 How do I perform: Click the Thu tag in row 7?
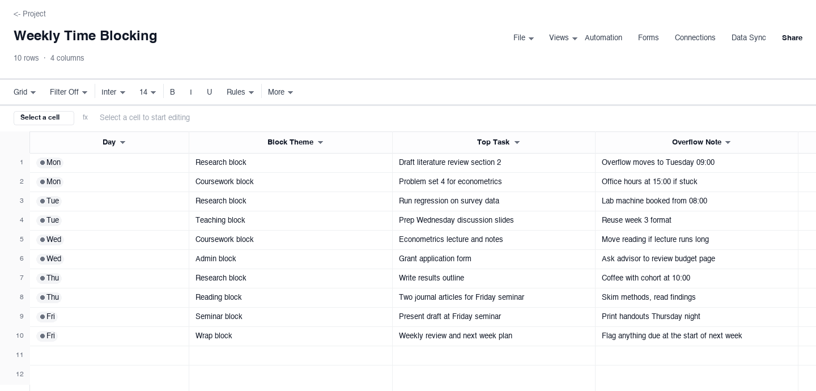(49, 278)
